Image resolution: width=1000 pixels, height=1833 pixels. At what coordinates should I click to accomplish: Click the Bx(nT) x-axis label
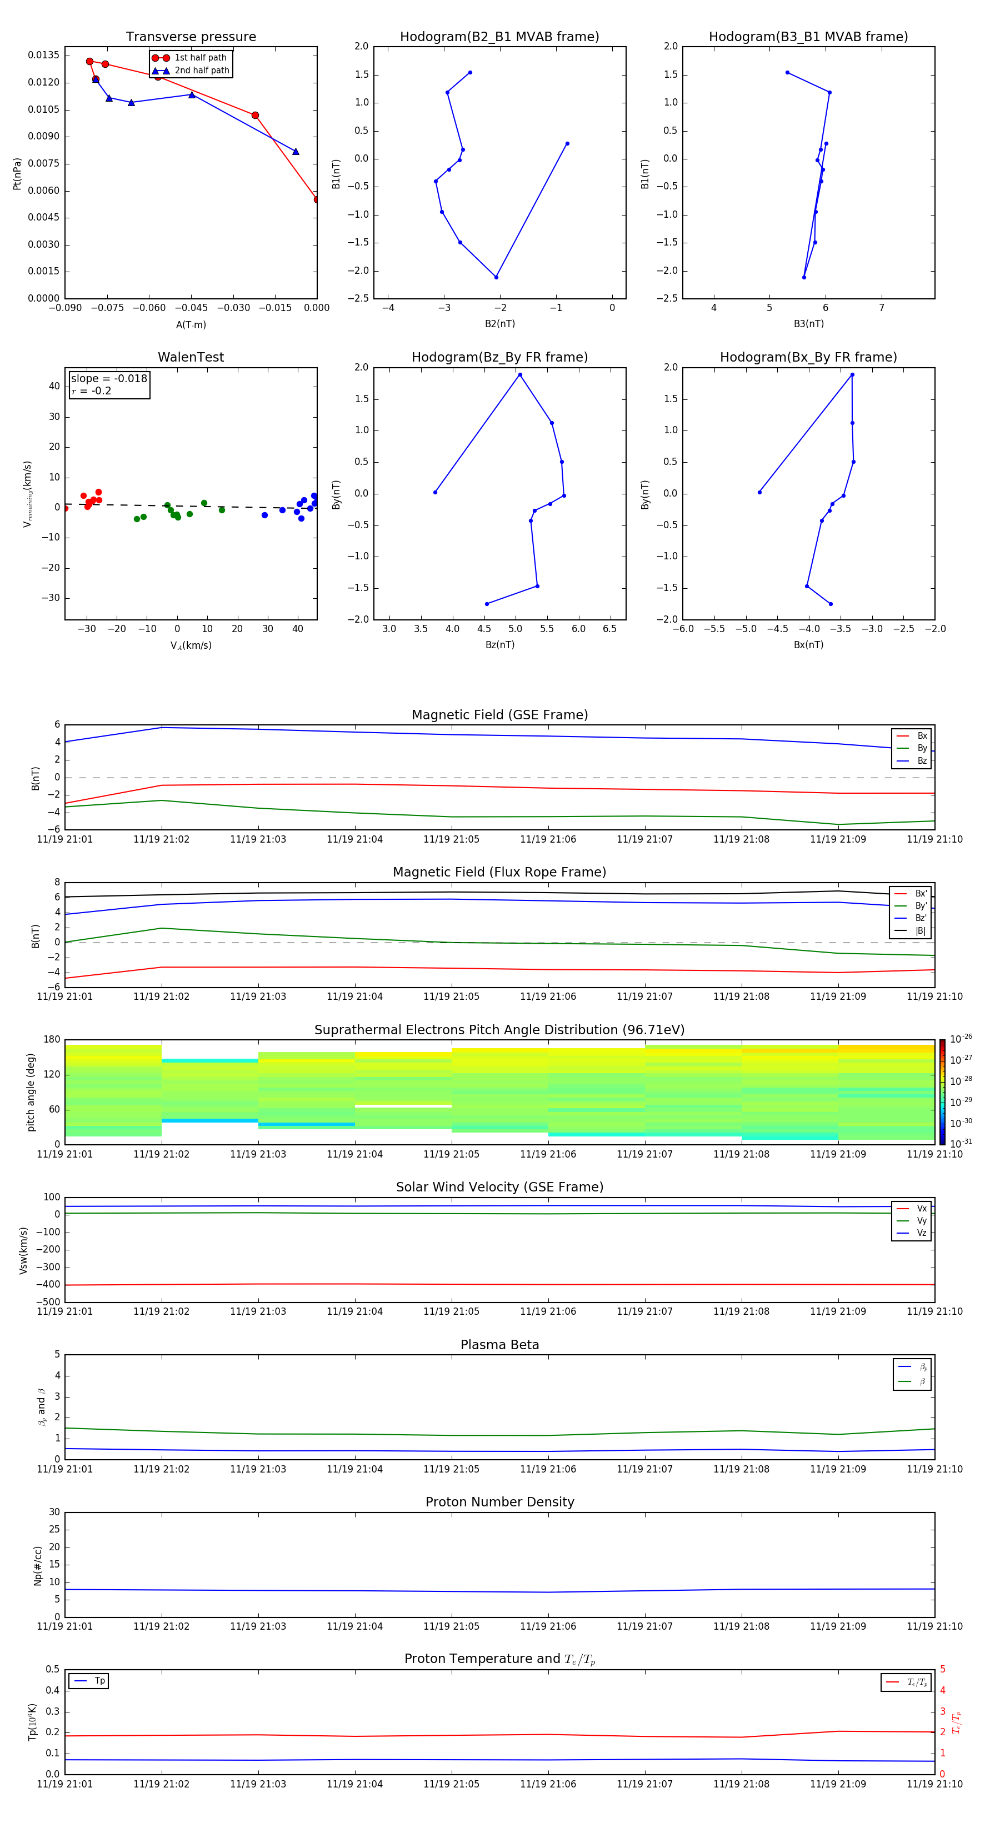[x=808, y=645]
